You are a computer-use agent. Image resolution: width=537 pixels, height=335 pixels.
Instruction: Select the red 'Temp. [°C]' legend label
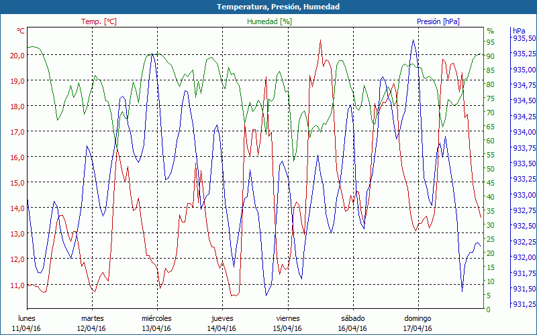tap(99, 21)
